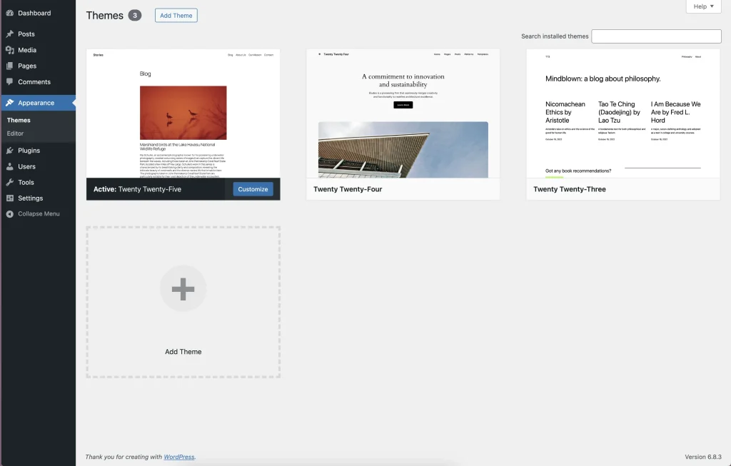
Task: Click the theme count badge 3
Action: tap(135, 16)
